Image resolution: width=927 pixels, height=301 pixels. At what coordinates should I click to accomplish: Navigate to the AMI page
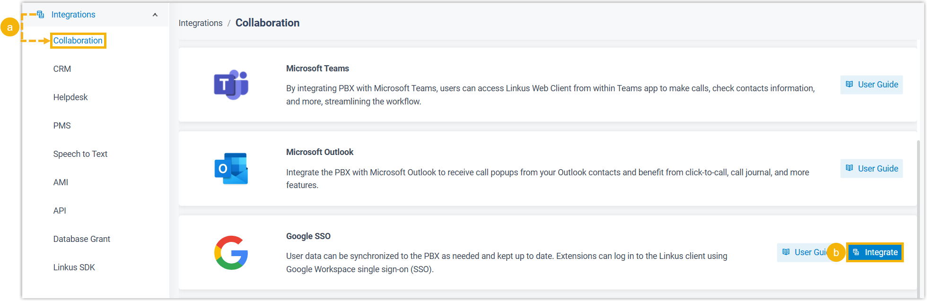(x=61, y=182)
